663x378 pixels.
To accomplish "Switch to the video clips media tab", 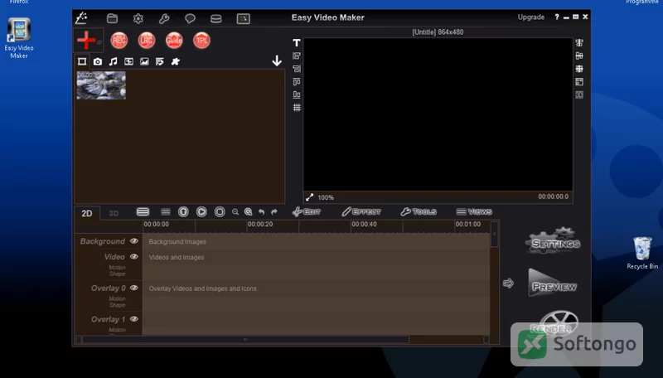I will point(82,61).
